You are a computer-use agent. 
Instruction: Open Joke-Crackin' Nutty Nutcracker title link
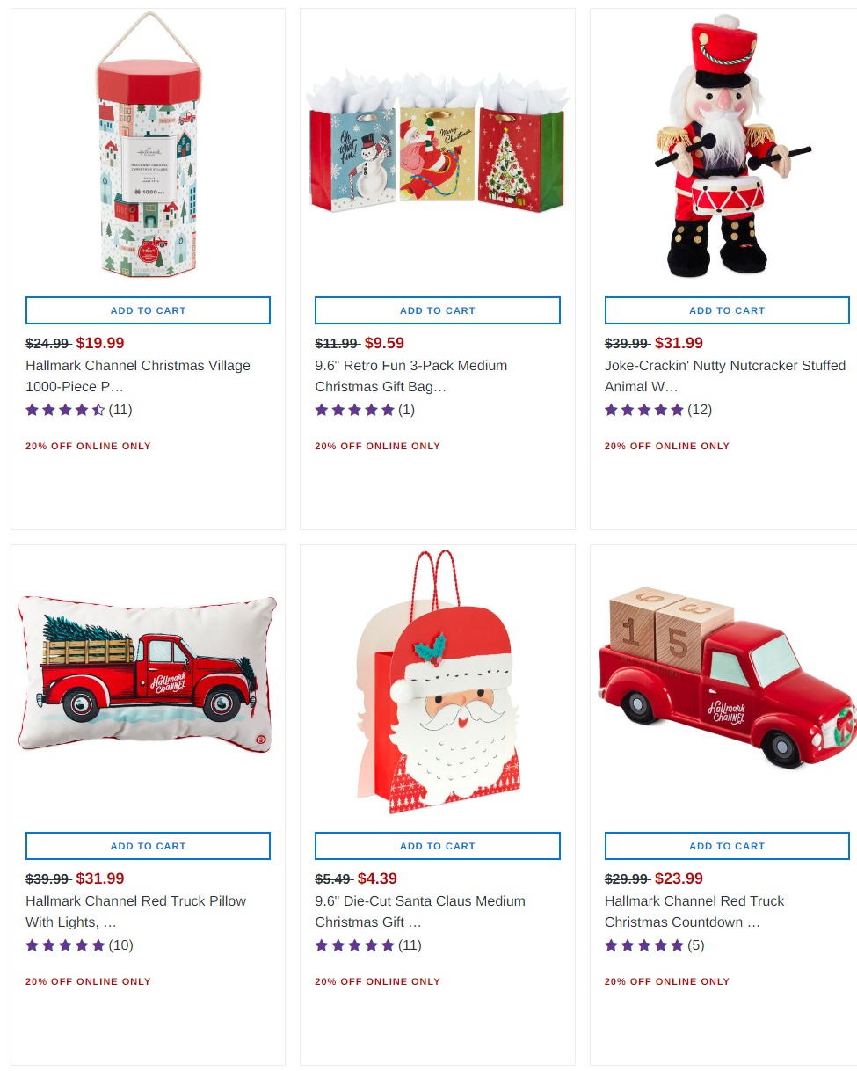click(x=725, y=375)
